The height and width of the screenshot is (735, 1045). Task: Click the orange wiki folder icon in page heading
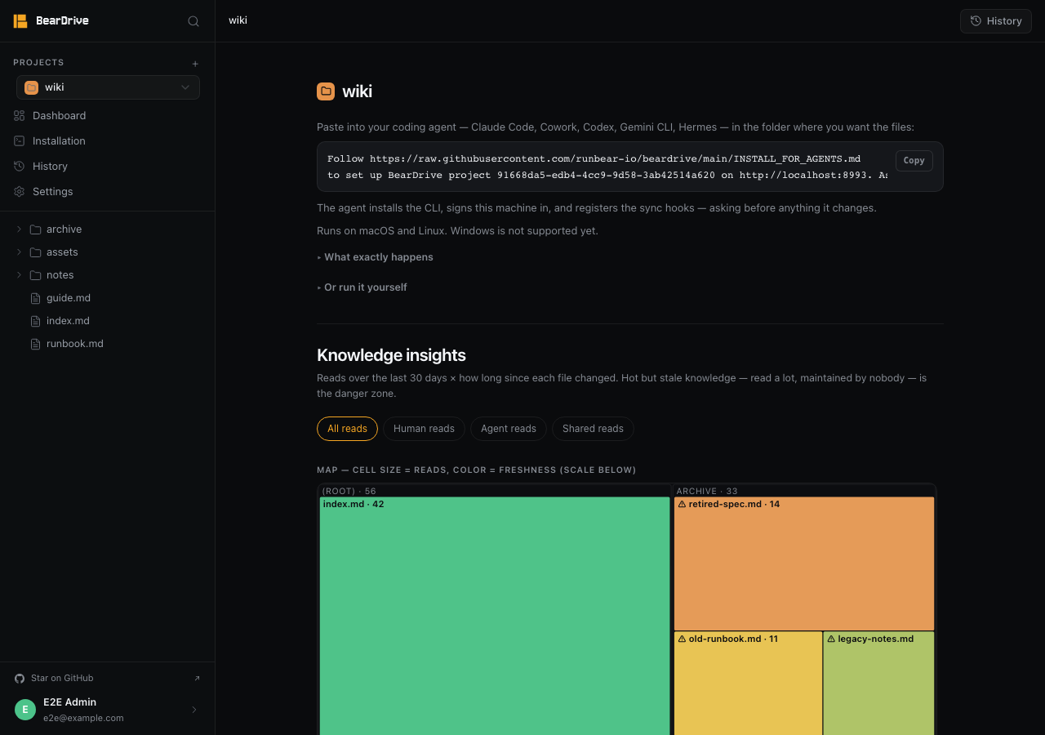click(x=326, y=91)
